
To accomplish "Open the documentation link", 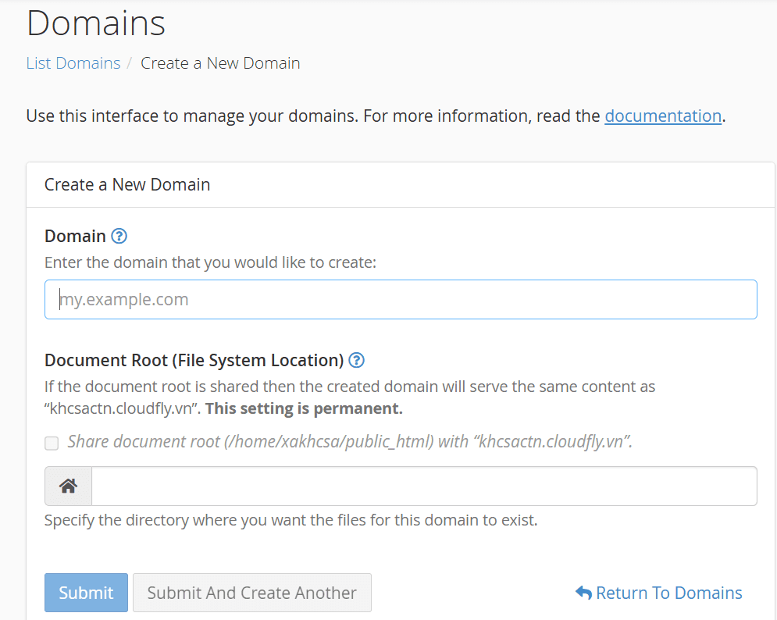I will pos(662,116).
